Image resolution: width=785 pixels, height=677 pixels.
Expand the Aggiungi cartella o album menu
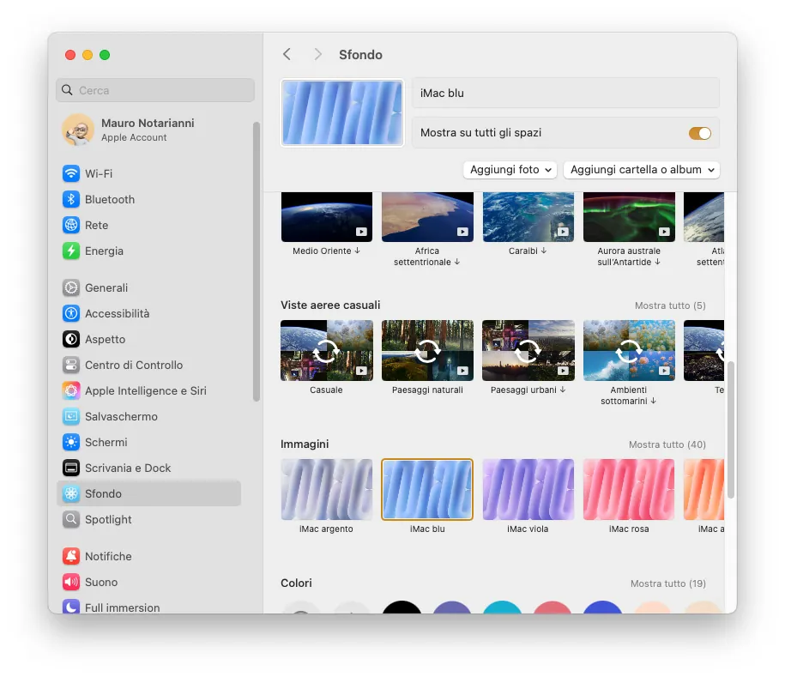pos(642,170)
